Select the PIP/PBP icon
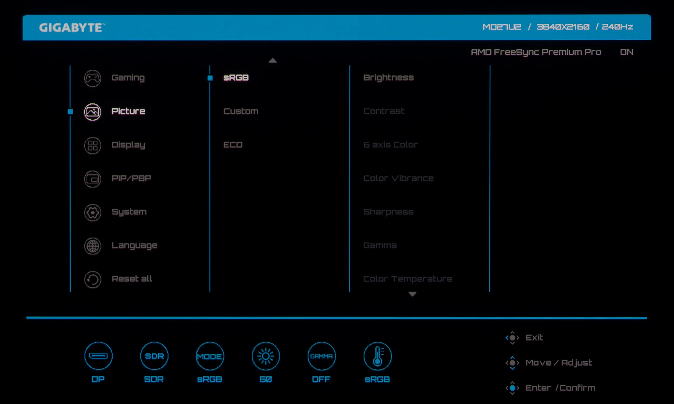Image resolution: width=674 pixels, height=404 pixels. (x=93, y=179)
